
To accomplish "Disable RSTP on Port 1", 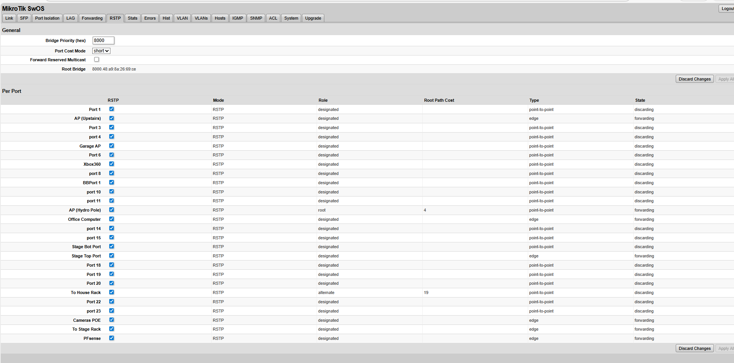I will (x=112, y=109).
